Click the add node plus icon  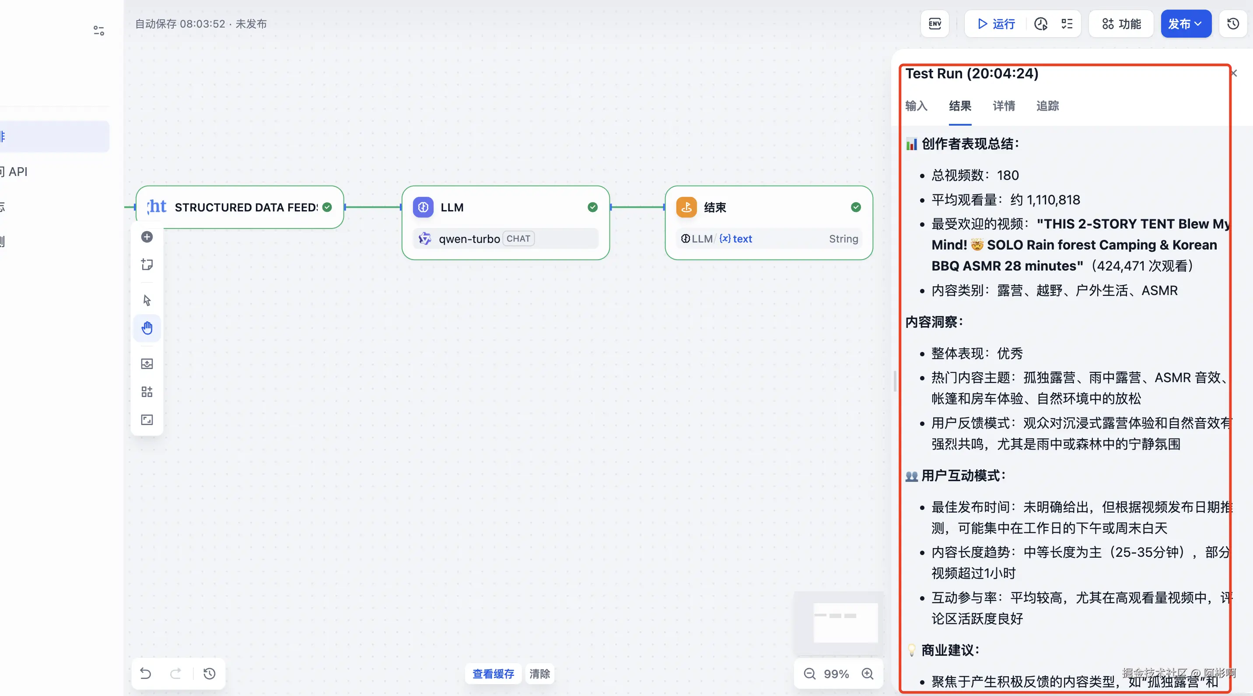(x=147, y=237)
